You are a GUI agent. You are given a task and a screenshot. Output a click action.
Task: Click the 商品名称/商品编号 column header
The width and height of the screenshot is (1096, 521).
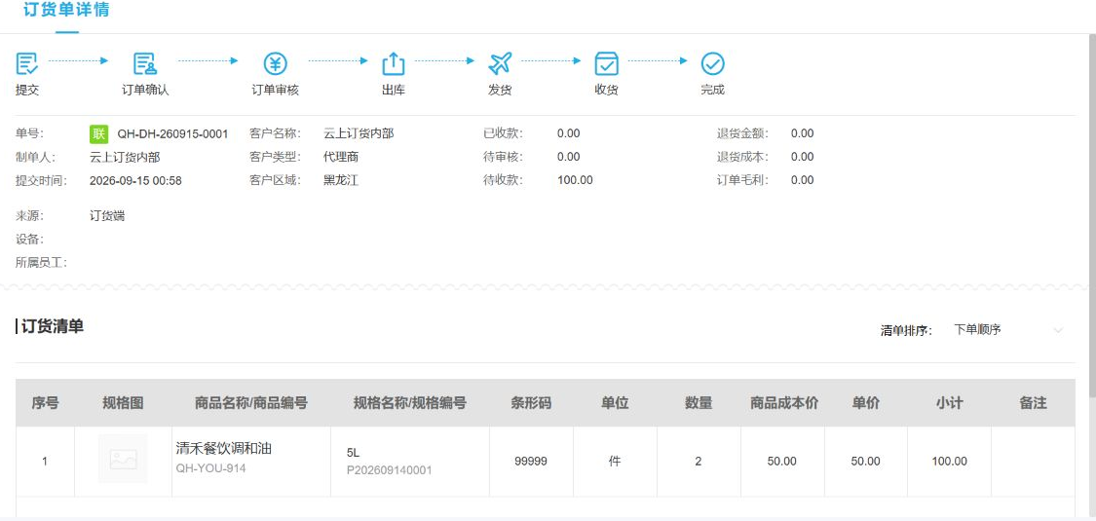tap(251, 403)
